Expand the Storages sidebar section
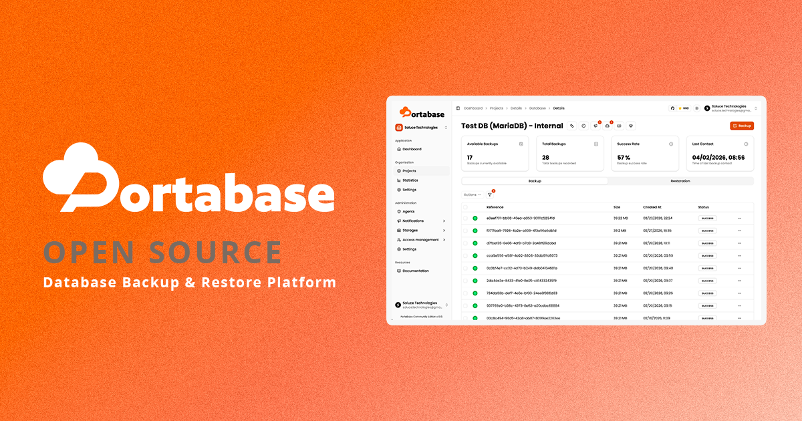The image size is (802, 421). point(422,230)
